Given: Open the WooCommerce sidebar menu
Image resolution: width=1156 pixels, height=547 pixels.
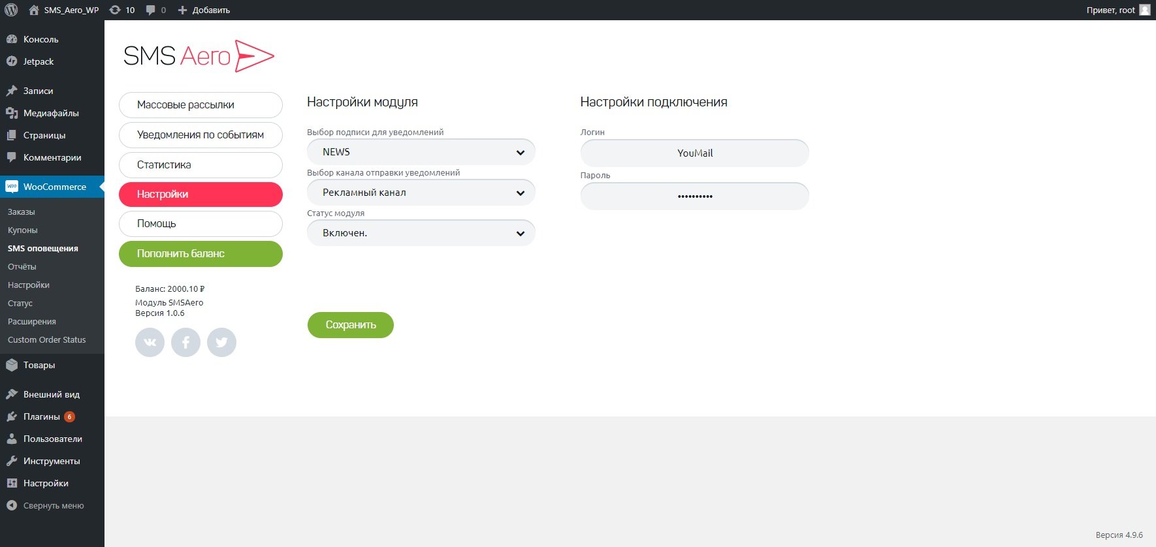Looking at the screenshot, I should (52, 187).
